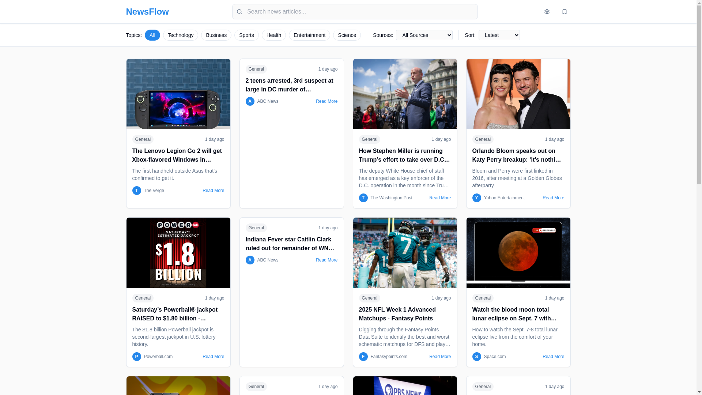Read More on Orlando Bloom article
This screenshot has height=395, width=702.
pos(553,198)
